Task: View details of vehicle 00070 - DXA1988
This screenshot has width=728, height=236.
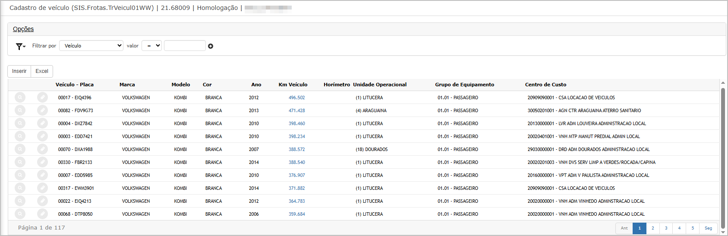Action: 20,149
